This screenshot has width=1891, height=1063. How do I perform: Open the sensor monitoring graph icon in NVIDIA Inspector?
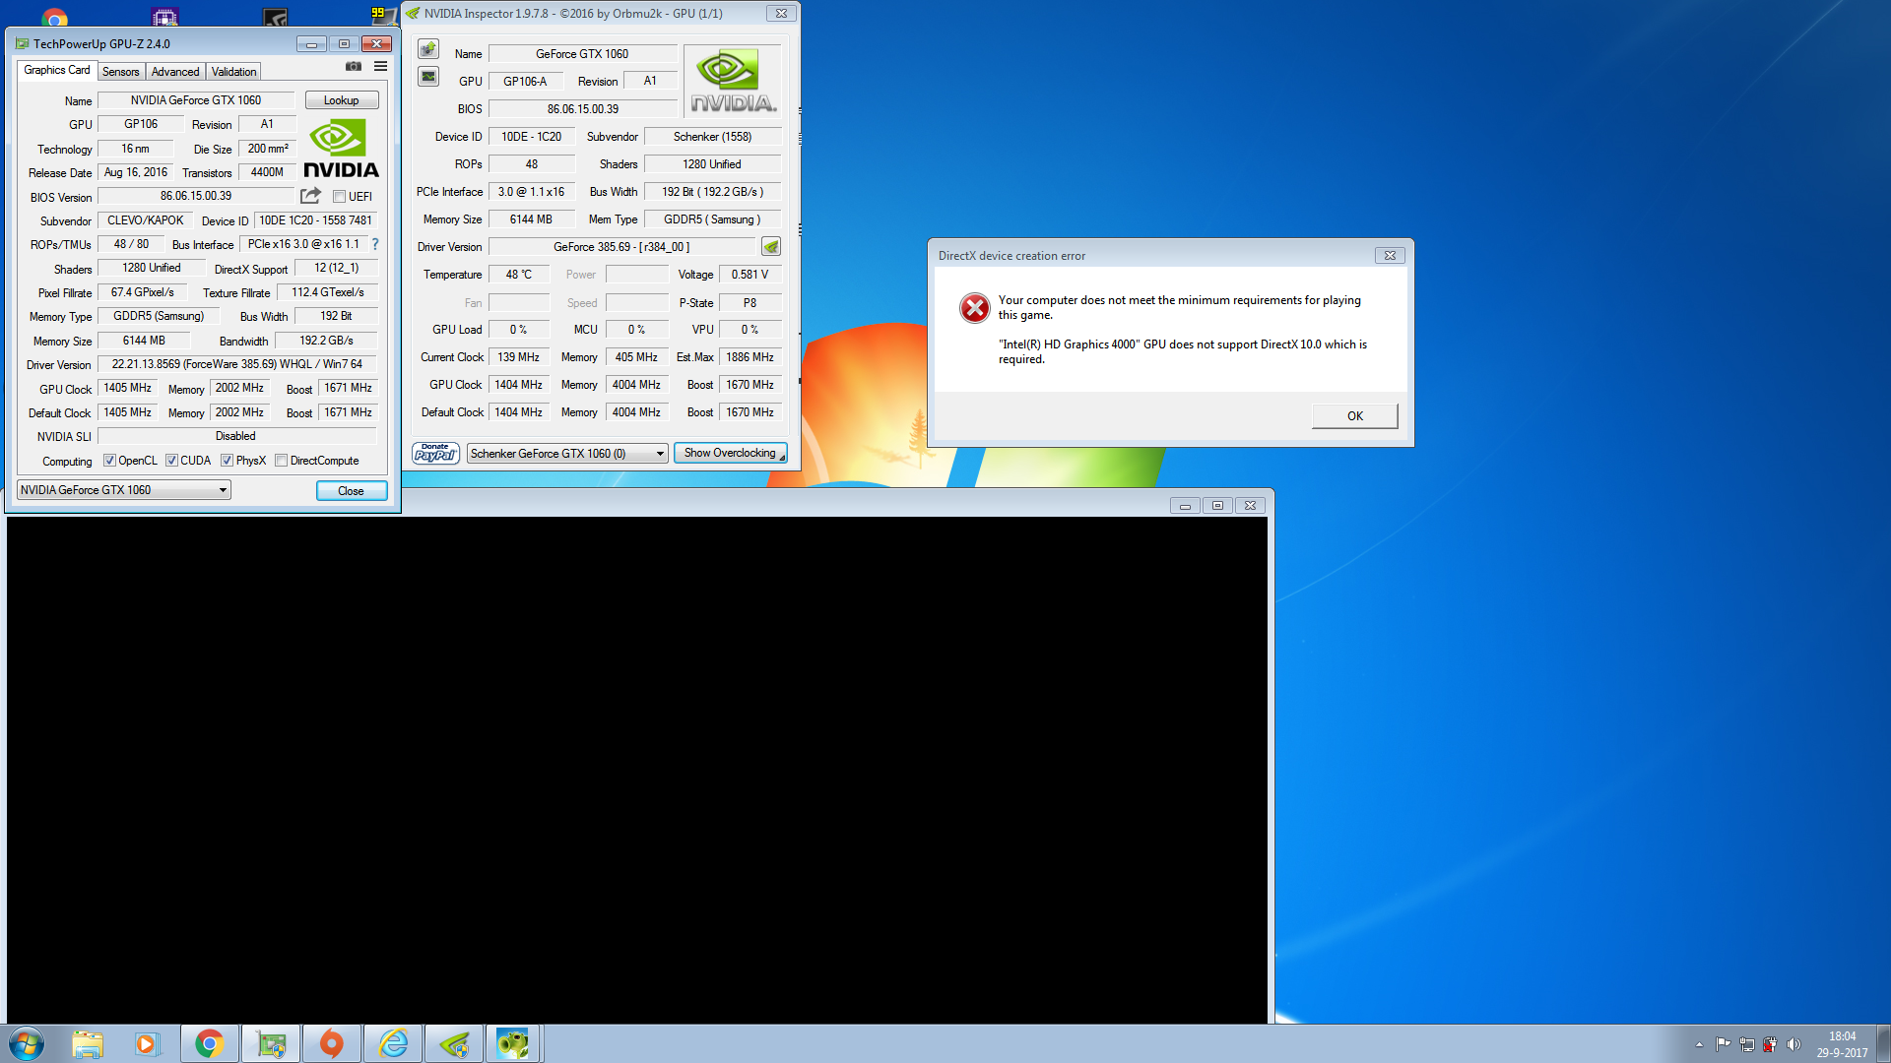[x=428, y=76]
